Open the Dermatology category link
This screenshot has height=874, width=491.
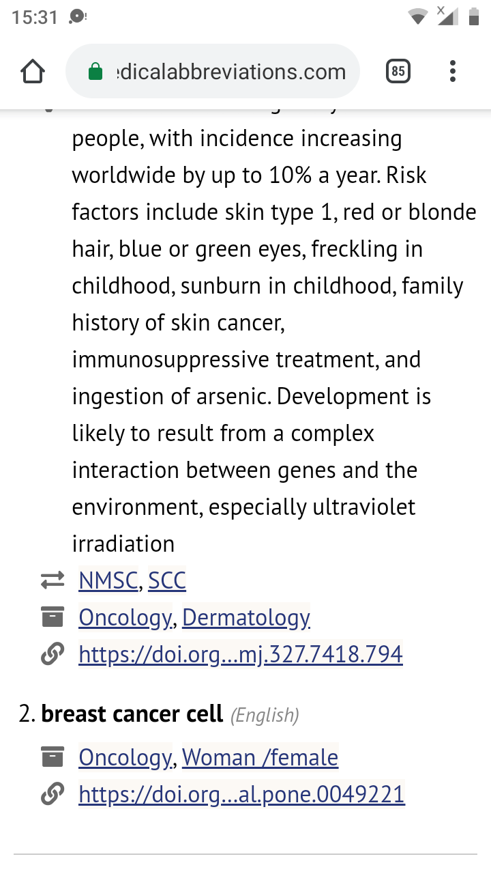pos(245,617)
